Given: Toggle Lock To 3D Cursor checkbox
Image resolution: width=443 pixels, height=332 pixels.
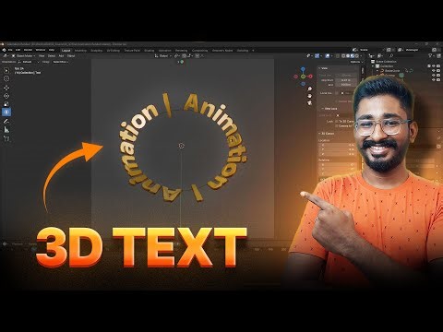Looking at the screenshot, I should [x=337, y=122].
